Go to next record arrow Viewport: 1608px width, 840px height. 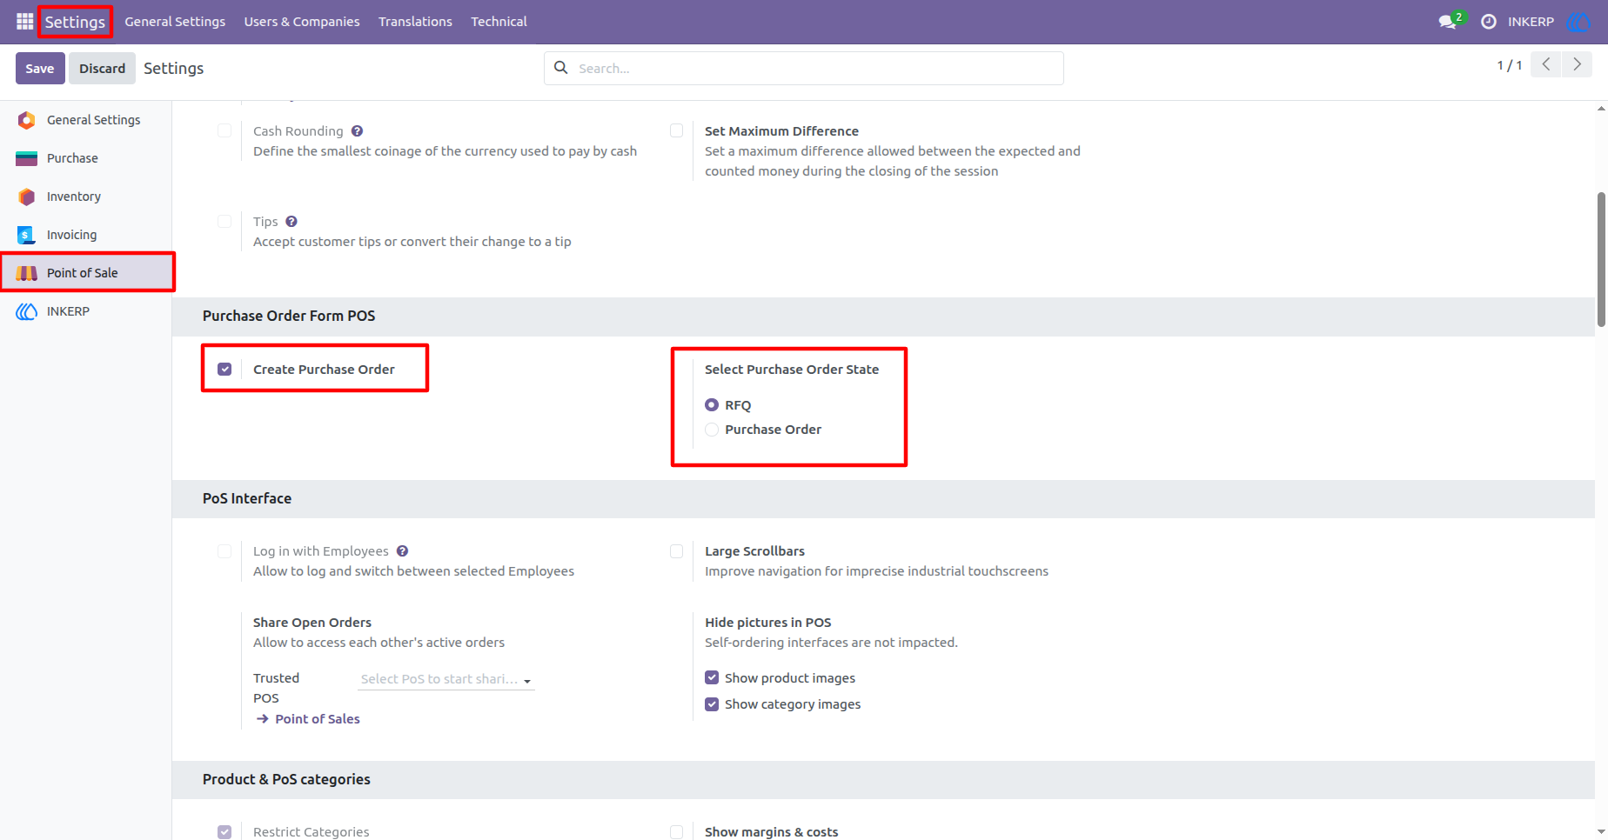coord(1577,64)
